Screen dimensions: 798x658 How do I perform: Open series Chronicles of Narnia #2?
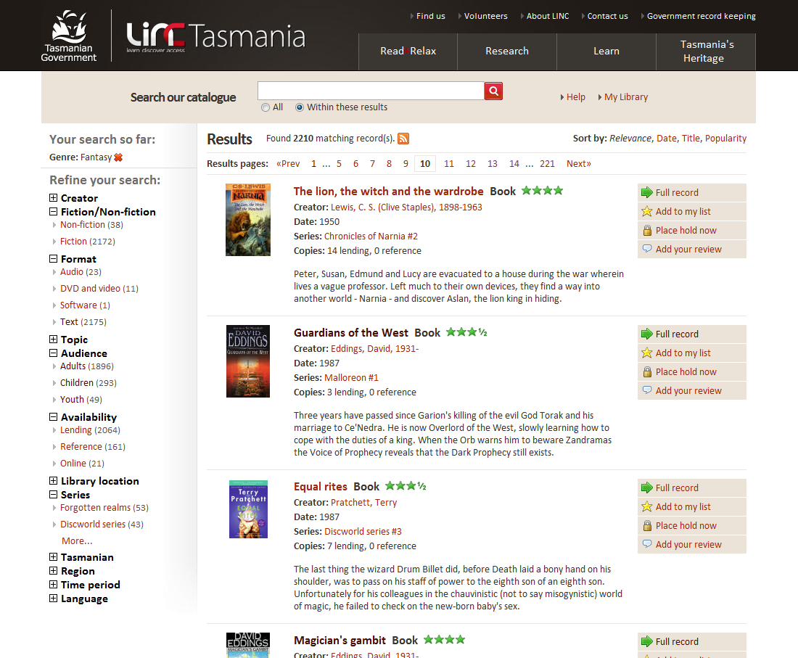tap(371, 236)
